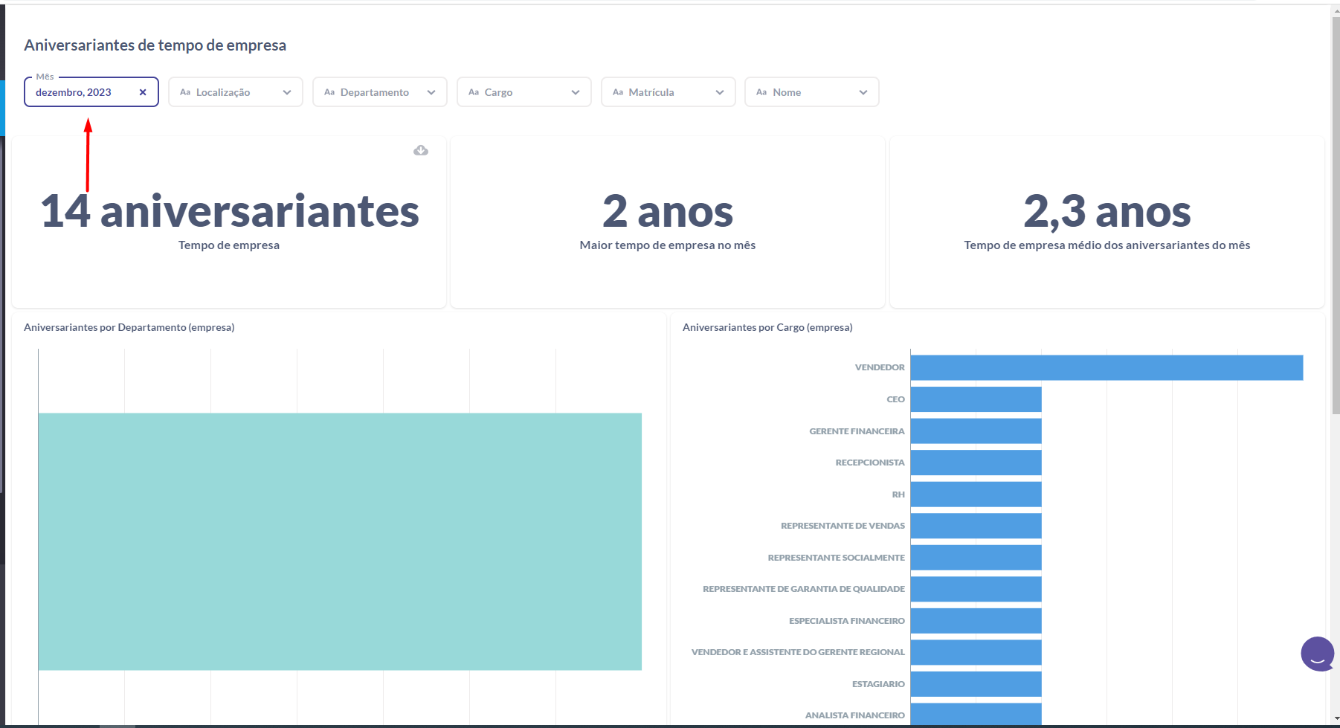Clear the dezembro, 2023 month filter
The image size is (1340, 728).
coord(143,92)
